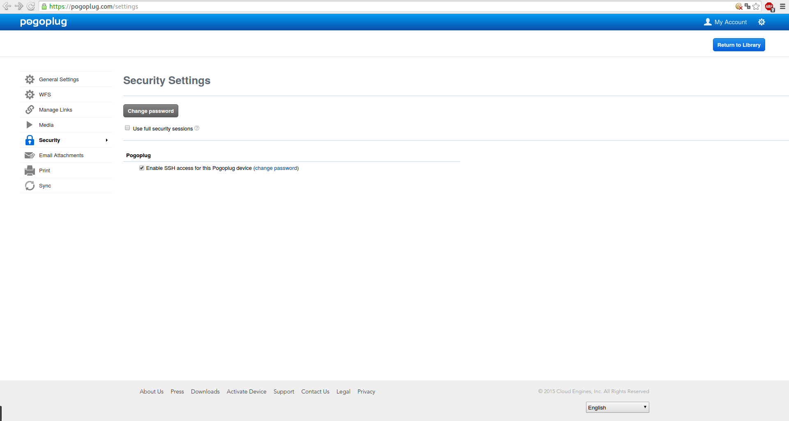
Task: Uncheck Enable SSH access checkbox
Action: [142, 168]
